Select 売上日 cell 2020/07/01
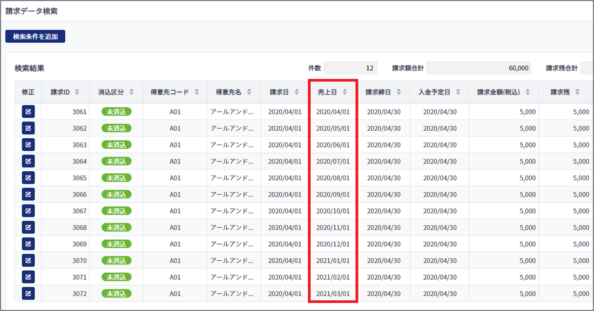The height and width of the screenshot is (311, 594). tap(333, 161)
